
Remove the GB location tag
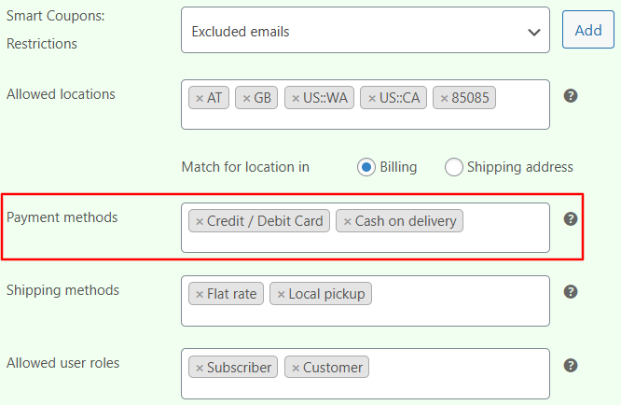click(x=246, y=98)
